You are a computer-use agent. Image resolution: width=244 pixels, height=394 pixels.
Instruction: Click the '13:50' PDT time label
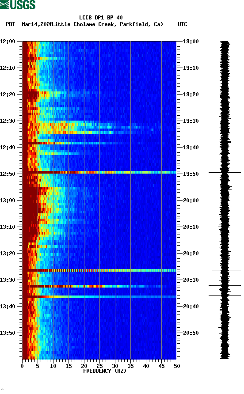tap(8, 333)
